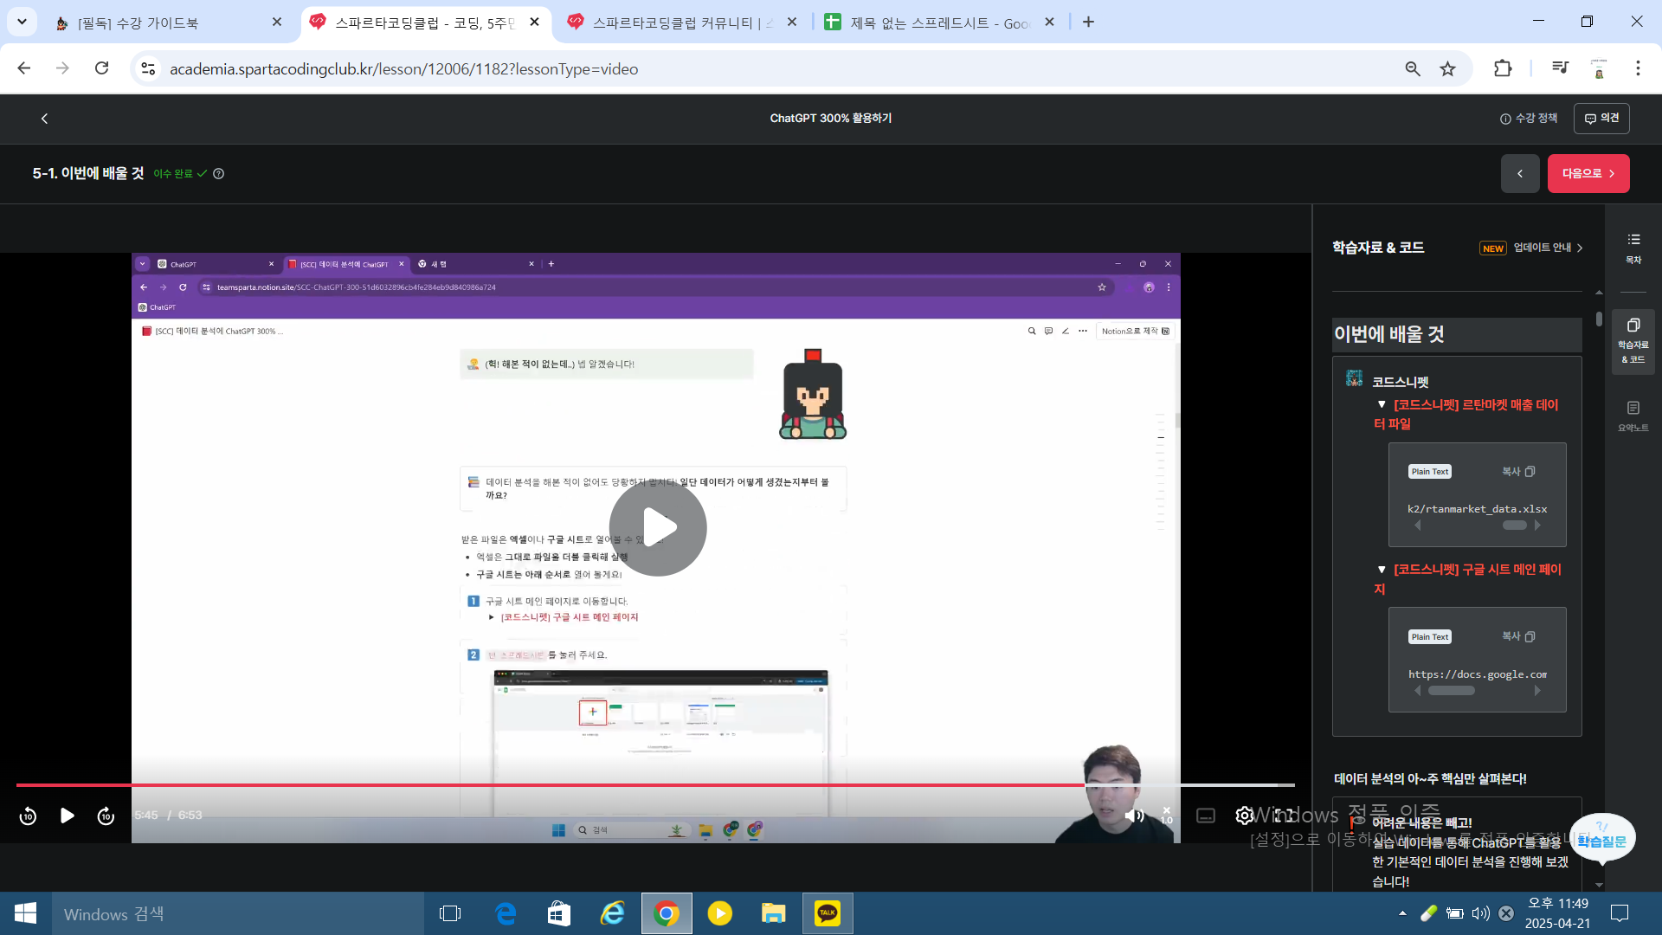View site information icon in address bar
Viewport: 1662px width, 935px height.
click(x=148, y=68)
